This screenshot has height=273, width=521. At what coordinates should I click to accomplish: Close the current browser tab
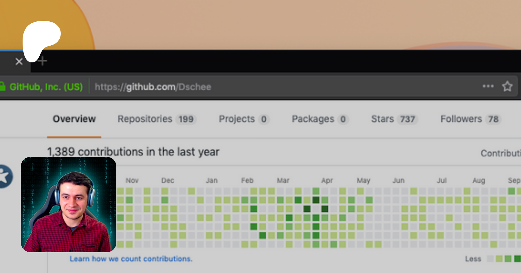point(19,61)
